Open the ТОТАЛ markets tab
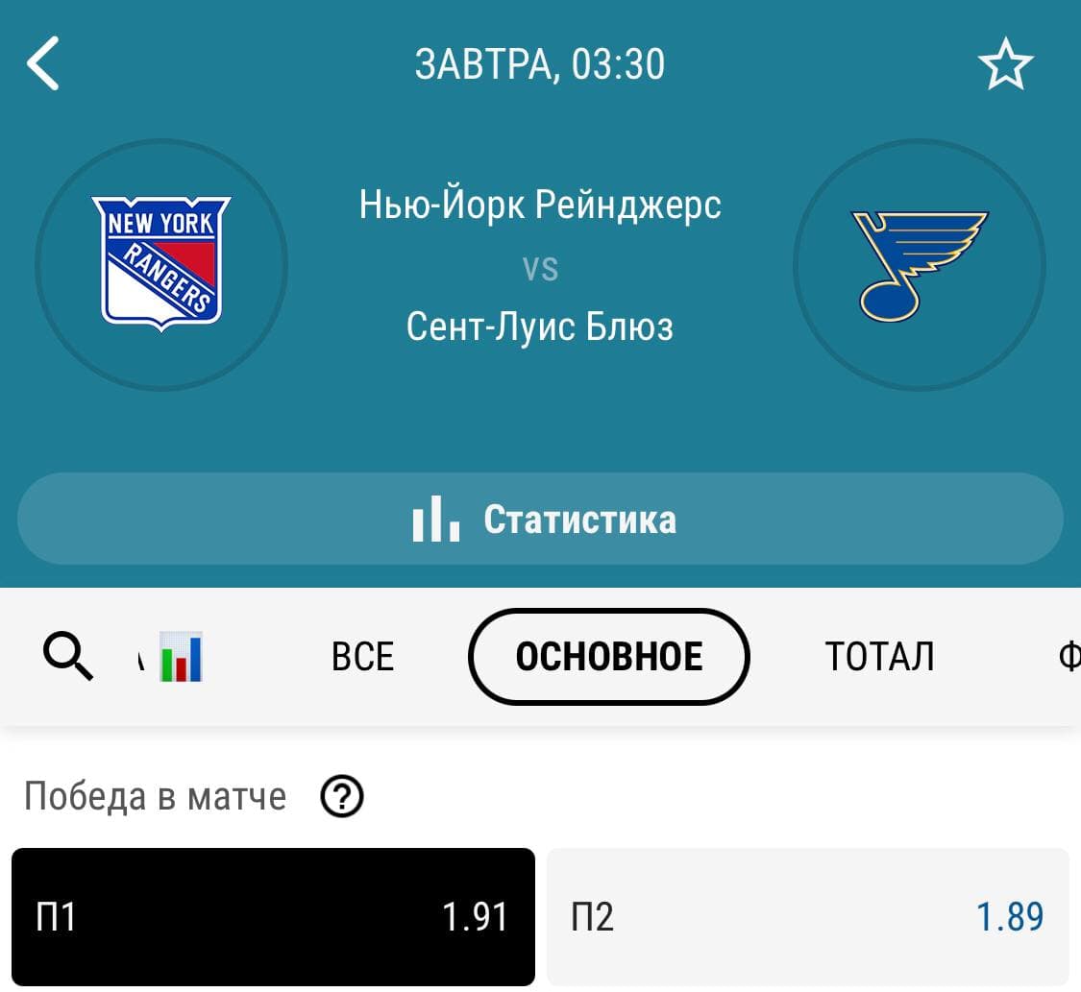This screenshot has width=1081, height=992. 879,656
